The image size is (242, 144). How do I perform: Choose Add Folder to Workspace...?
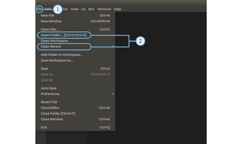(62, 55)
